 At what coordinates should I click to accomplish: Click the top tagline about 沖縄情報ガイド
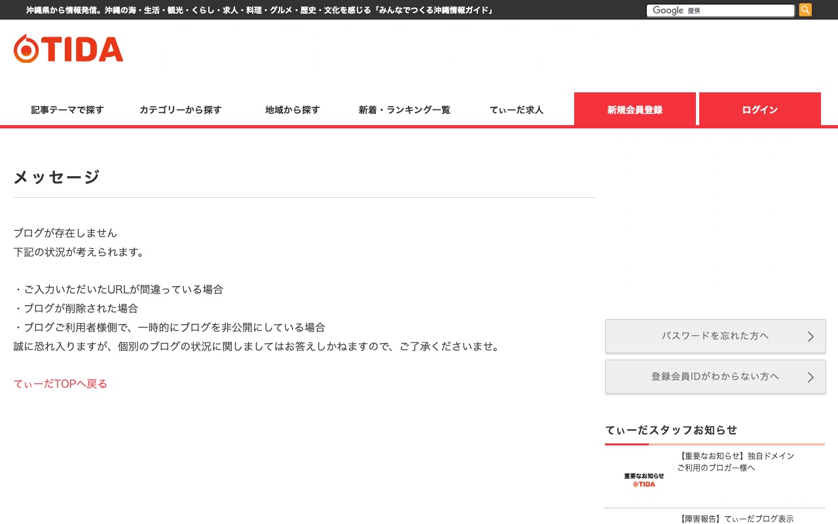(259, 10)
